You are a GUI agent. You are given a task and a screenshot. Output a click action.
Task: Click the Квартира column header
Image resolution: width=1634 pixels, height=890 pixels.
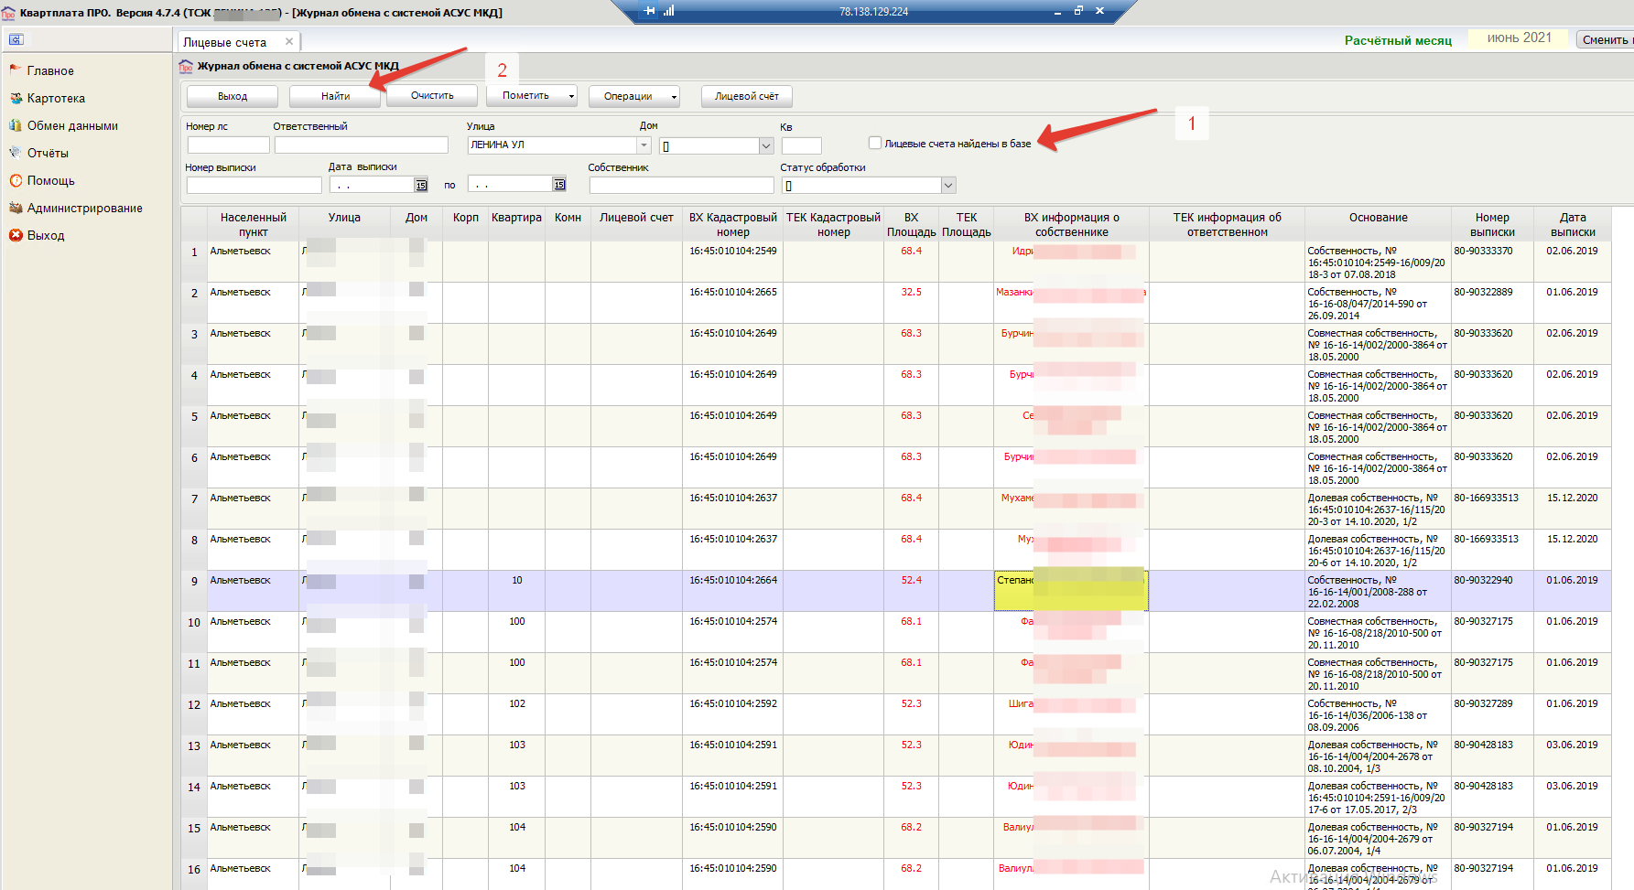[516, 224]
